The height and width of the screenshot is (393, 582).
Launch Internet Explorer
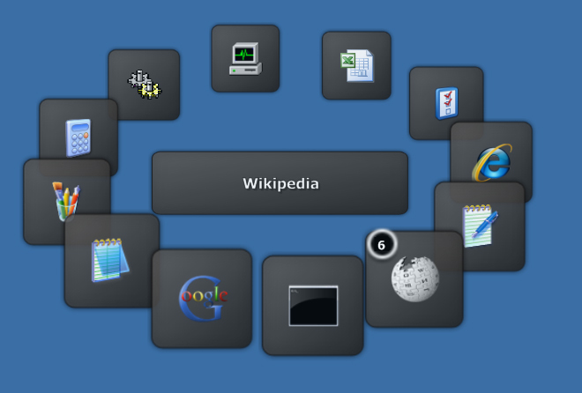(x=492, y=162)
